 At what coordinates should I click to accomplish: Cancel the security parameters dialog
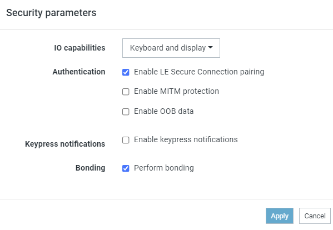[x=315, y=216]
